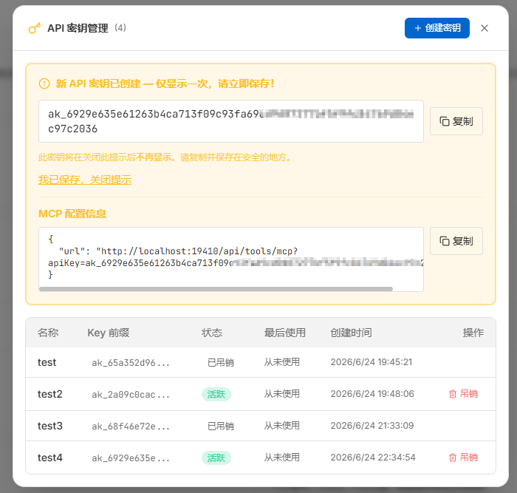The image size is (517, 493).
Task: Click the warning icon before 新 API 密钥已创建
Action: coord(44,84)
